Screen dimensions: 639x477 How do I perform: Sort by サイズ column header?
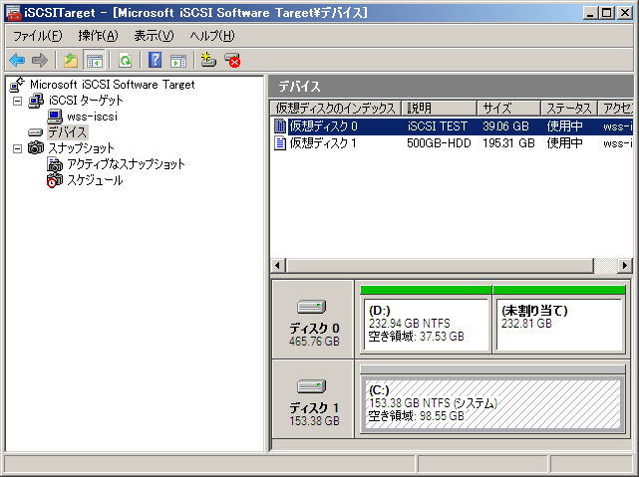coord(508,109)
